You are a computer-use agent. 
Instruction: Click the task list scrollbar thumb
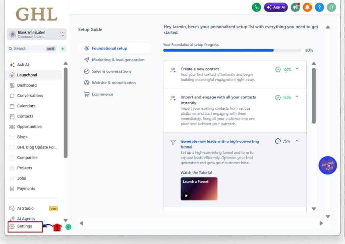tap(314, 96)
